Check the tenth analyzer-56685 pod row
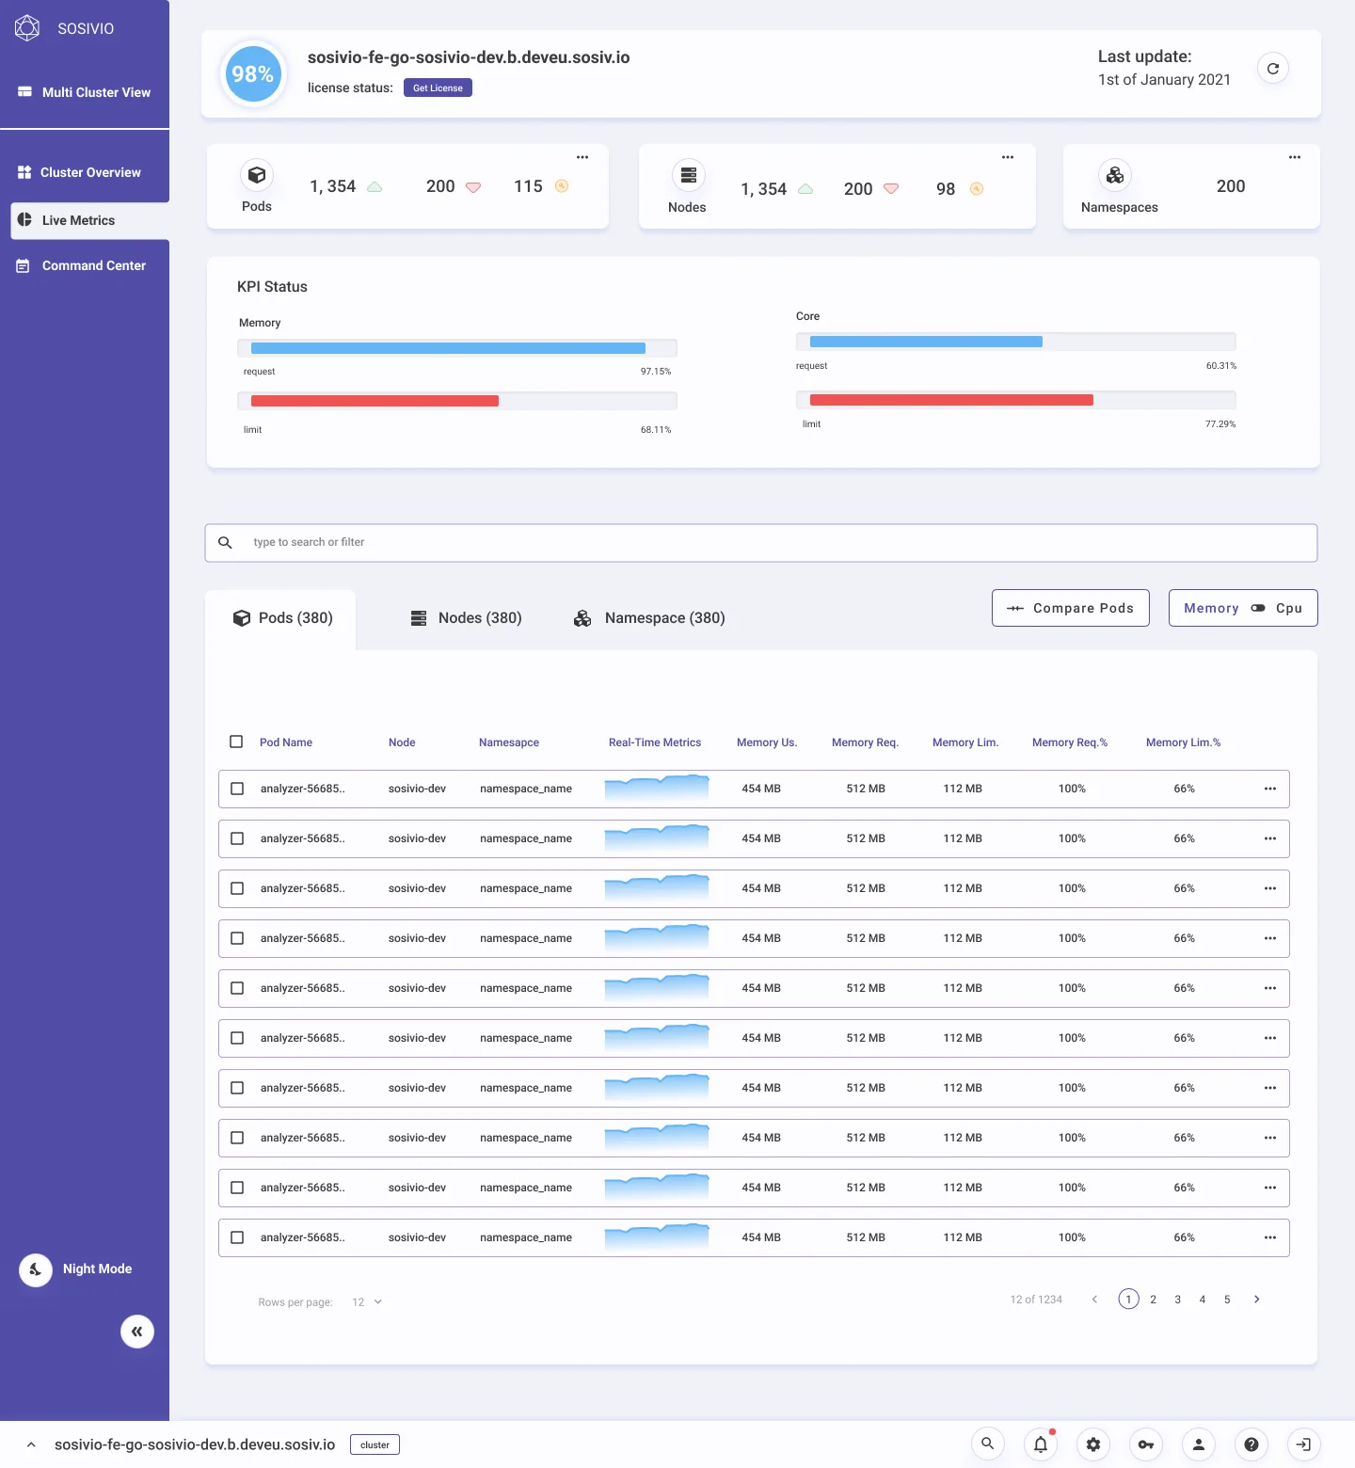 pos(237,1237)
